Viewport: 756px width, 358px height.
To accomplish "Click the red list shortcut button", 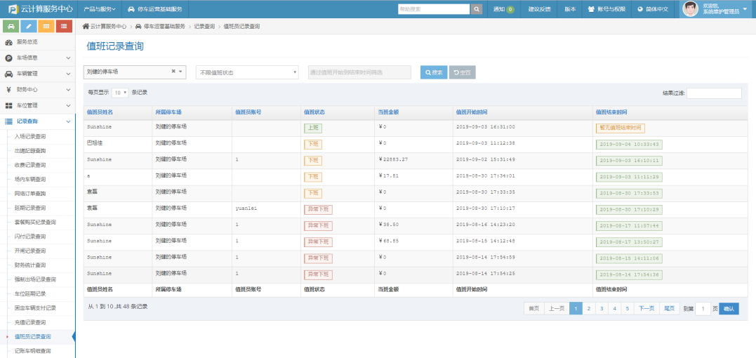I will coord(65,26).
